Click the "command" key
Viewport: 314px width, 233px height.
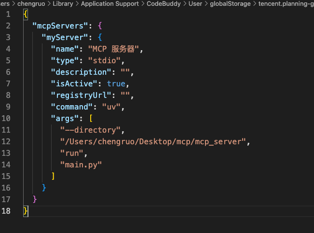(72, 107)
